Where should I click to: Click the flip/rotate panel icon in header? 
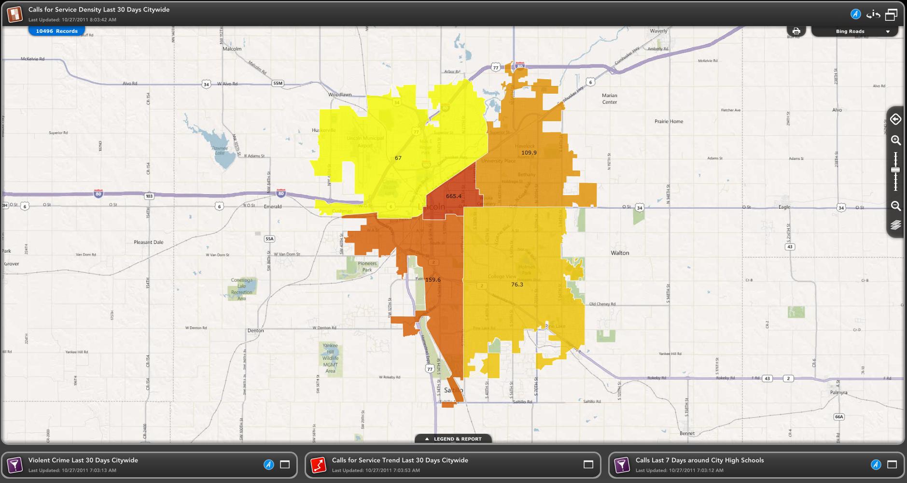click(873, 14)
